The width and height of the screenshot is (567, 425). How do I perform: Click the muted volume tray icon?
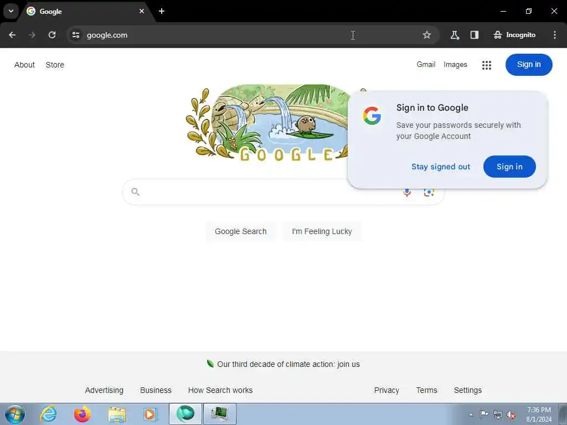(511, 414)
